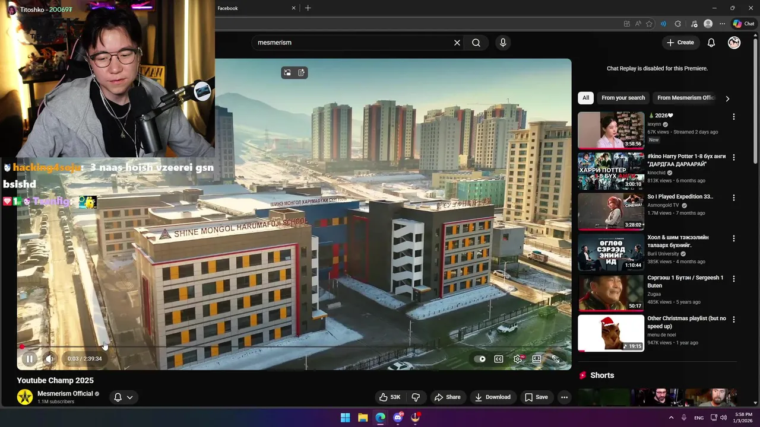Select the From your search chip
Screen dimensions: 760x427
click(623, 98)
